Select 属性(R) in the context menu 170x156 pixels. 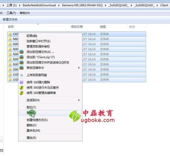tap(31, 138)
